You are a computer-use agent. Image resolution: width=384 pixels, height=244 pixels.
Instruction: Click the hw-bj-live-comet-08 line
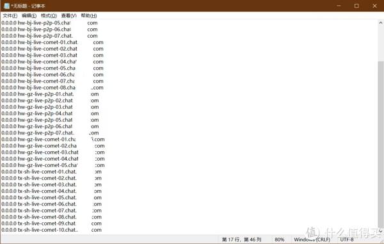[52, 88]
